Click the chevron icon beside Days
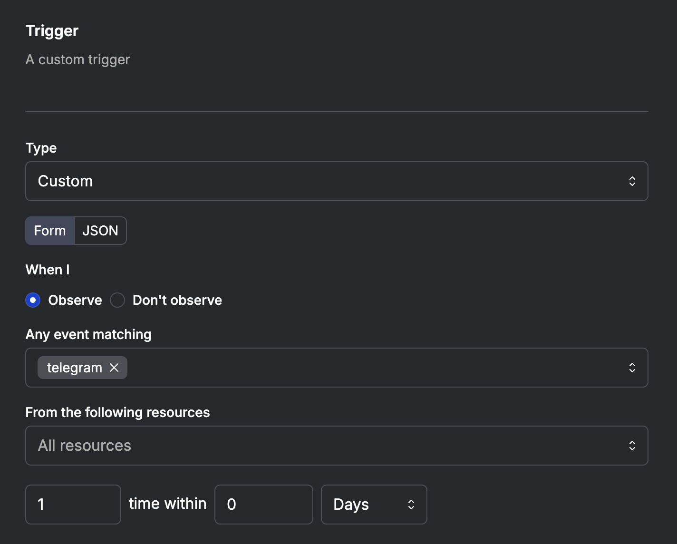 coord(411,505)
